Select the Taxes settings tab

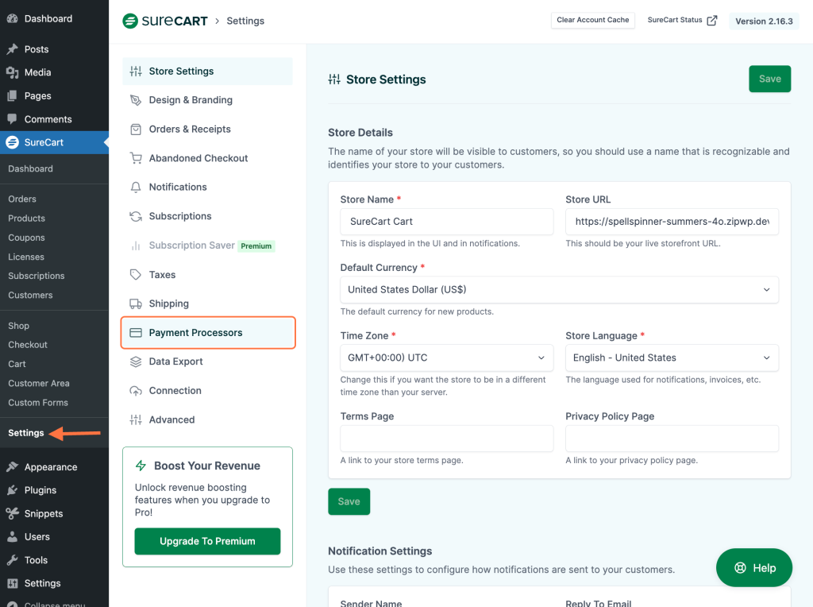164,274
